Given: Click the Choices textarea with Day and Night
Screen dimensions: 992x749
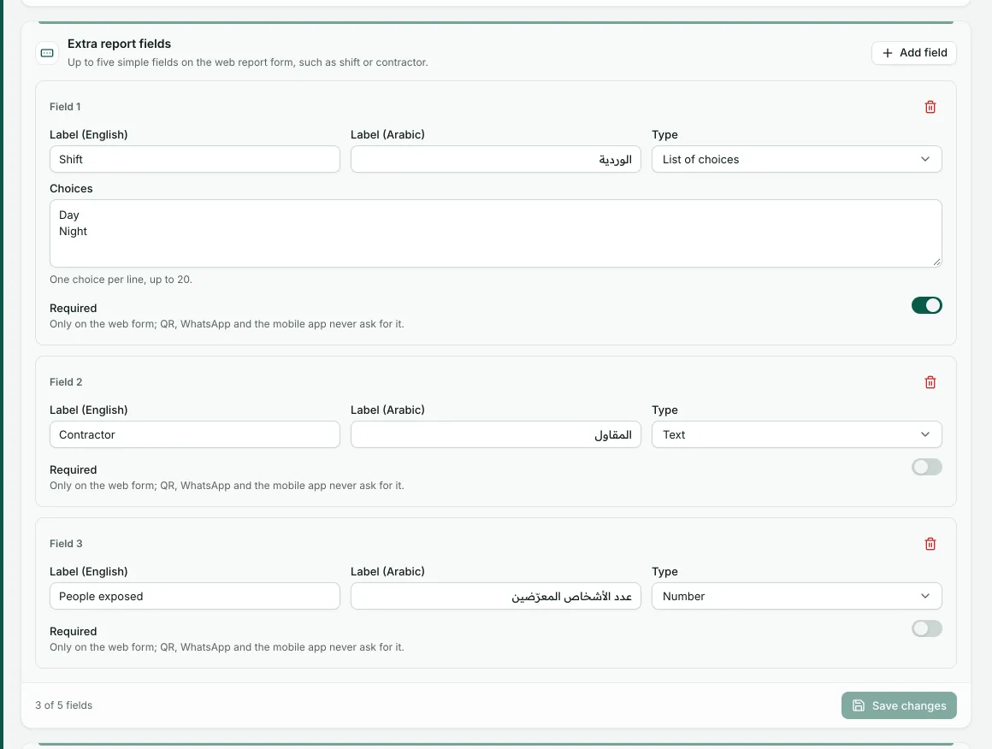Looking at the screenshot, I should [x=496, y=233].
